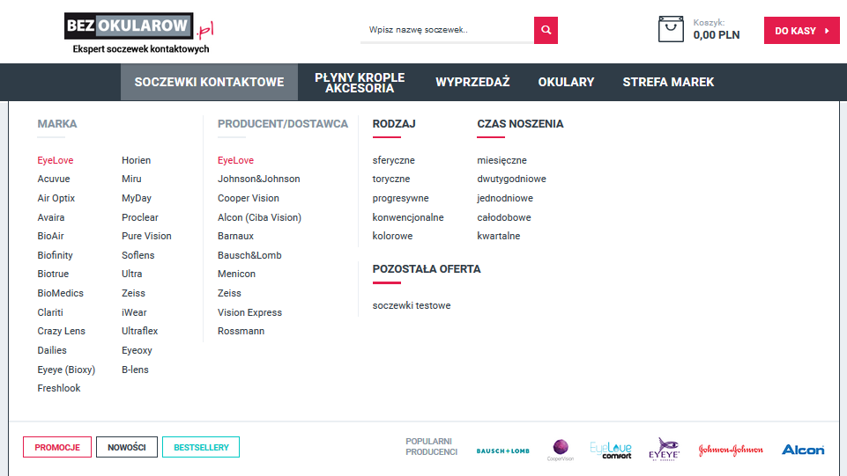Choose kwartalne wearing time
The width and height of the screenshot is (847, 476).
tap(499, 236)
